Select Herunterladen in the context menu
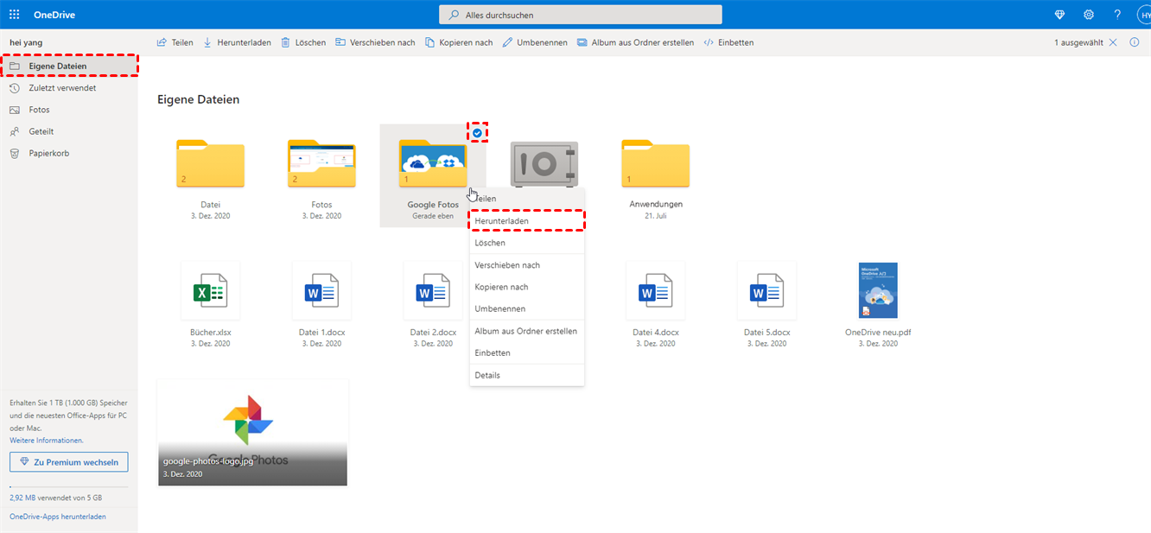Viewport: 1151px width, 533px height. 502,221
